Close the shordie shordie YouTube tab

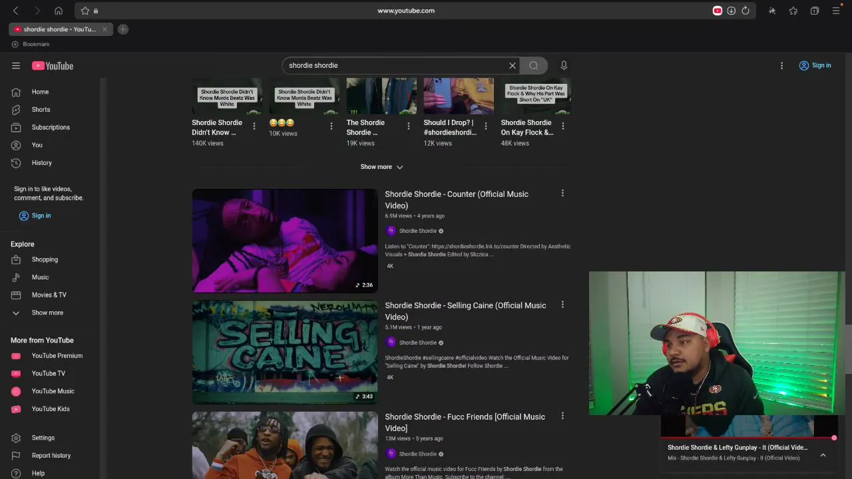[x=105, y=29]
